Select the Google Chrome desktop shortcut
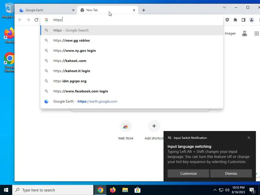Image resolution: width=260 pixels, height=195 pixels. [x=9, y=62]
